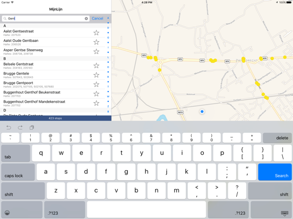Image resolution: width=293 pixels, height=219 pixels.
Task: Toggle the caps lock key
Action: [18, 172]
